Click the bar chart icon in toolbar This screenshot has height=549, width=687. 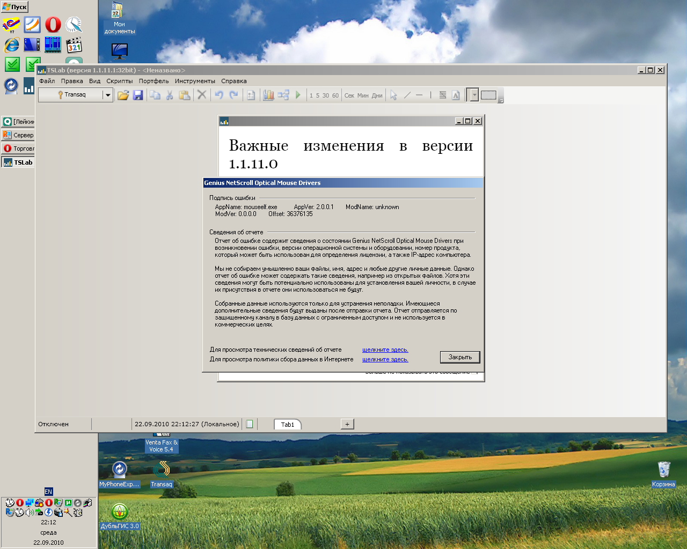pos(268,95)
